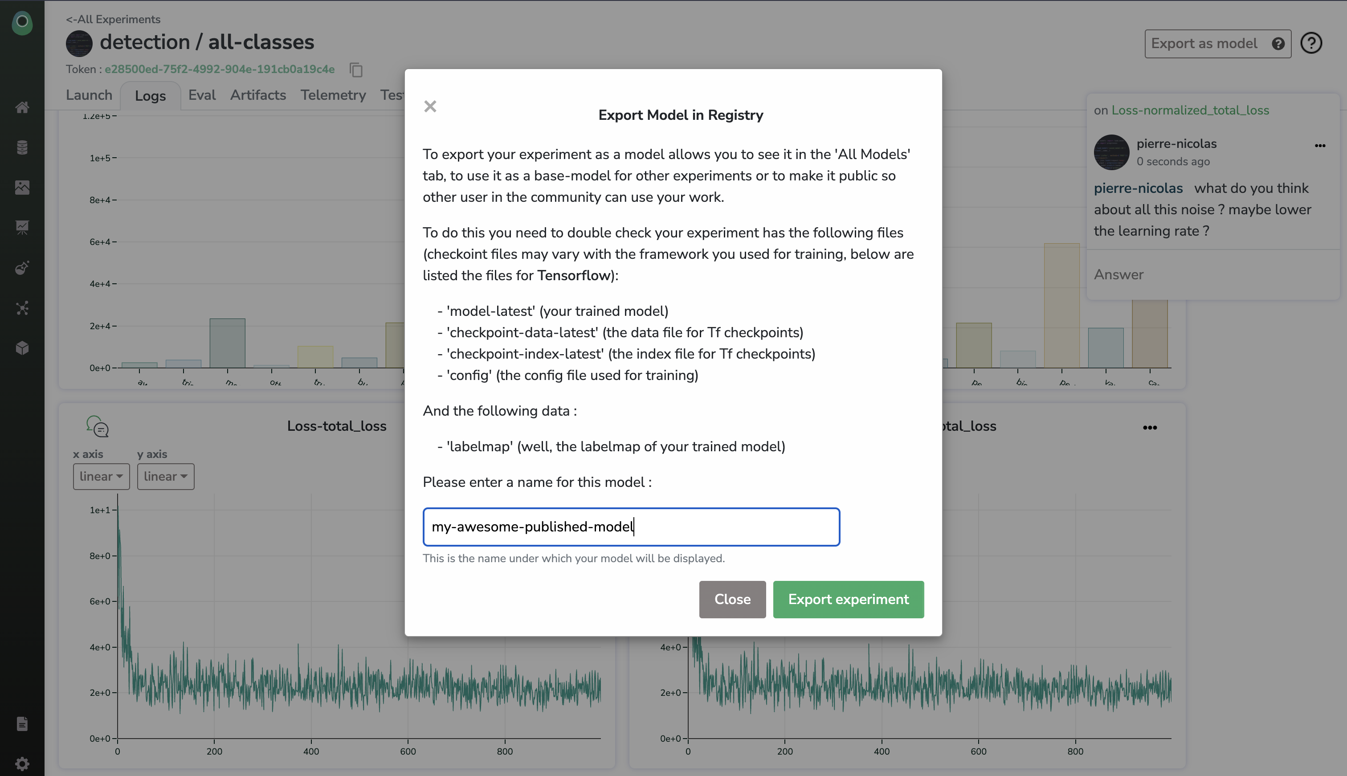Click the presentation chart sidebar icon
The height and width of the screenshot is (776, 1347).
tap(22, 228)
